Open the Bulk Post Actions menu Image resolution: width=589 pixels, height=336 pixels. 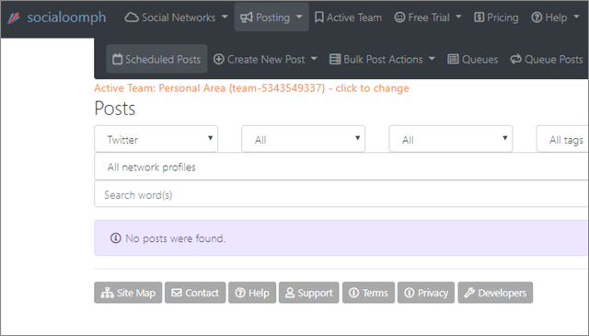pyautogui.click(x=382, y=59)
